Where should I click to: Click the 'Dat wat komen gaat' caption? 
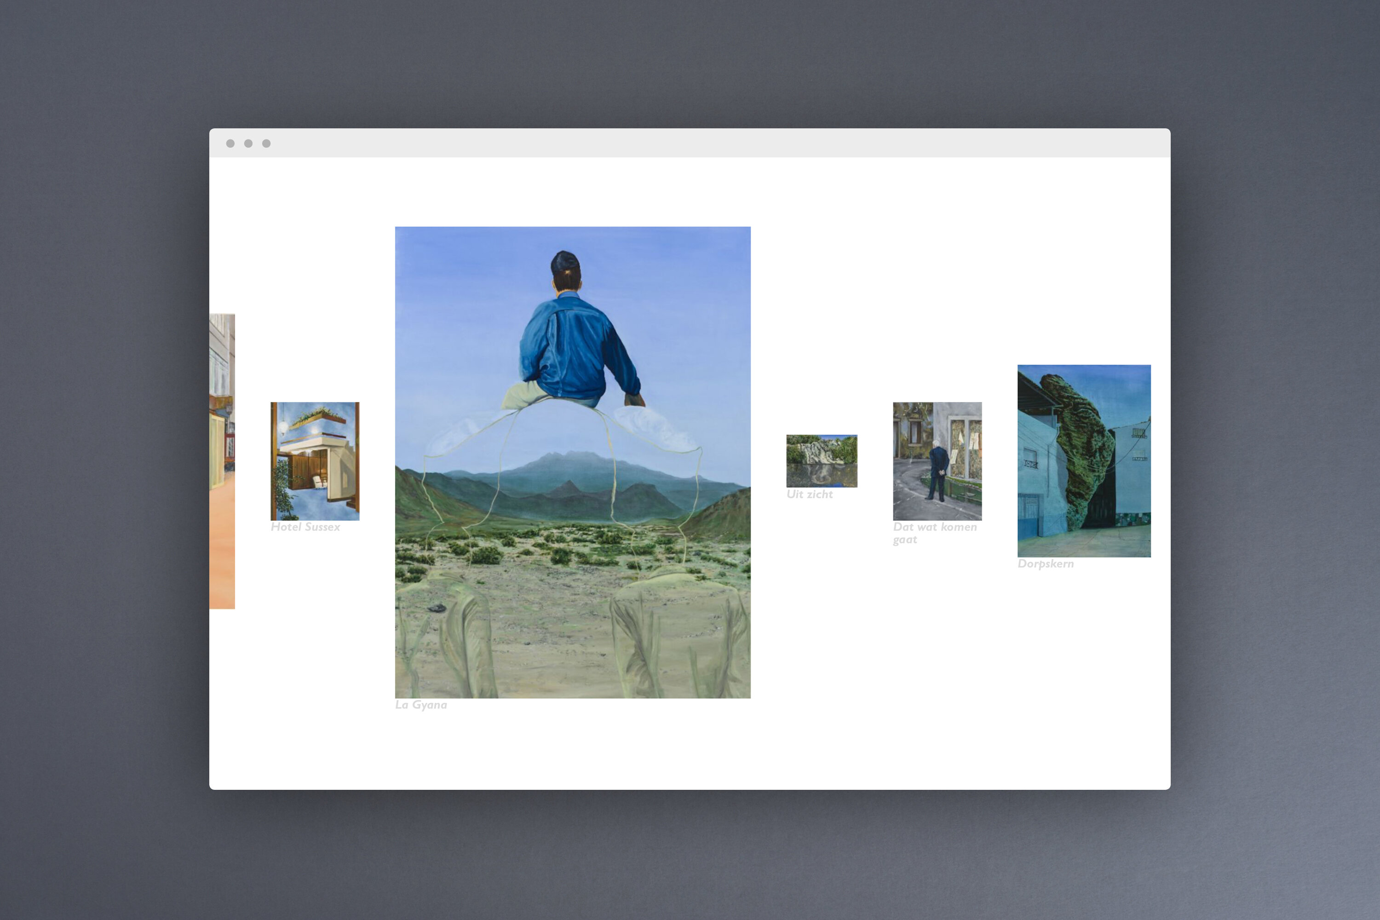[935, 533]
